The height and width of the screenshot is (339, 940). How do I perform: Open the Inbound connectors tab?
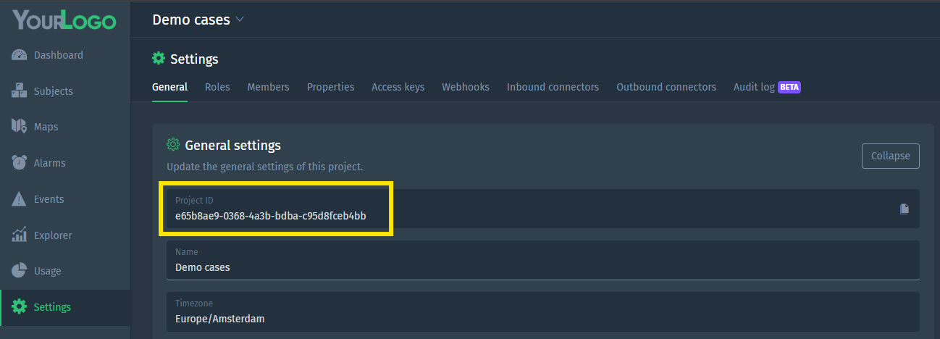click(553, 87)
